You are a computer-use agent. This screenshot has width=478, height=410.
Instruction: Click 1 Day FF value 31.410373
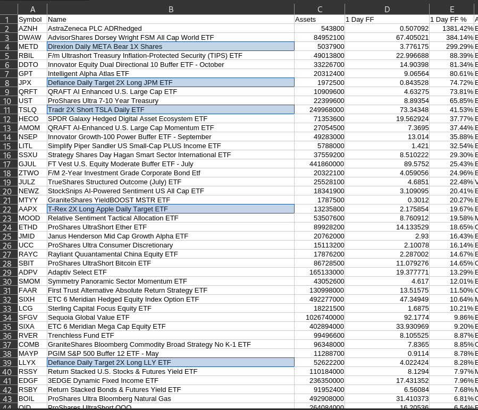coord(387,399)
